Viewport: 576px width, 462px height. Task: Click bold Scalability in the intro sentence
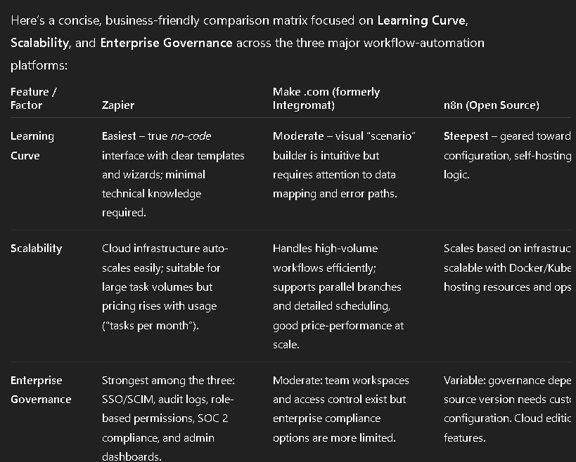pyautogui.click(x=39, y=43)
